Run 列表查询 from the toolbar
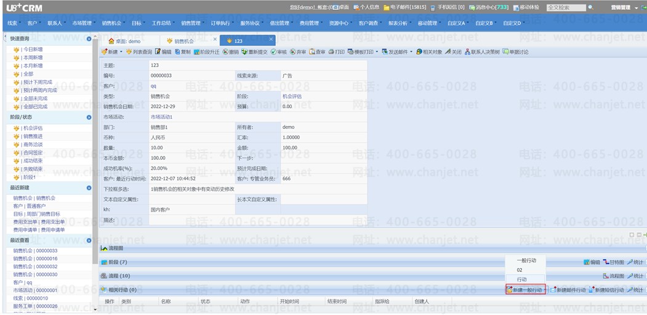 [139, 52]
